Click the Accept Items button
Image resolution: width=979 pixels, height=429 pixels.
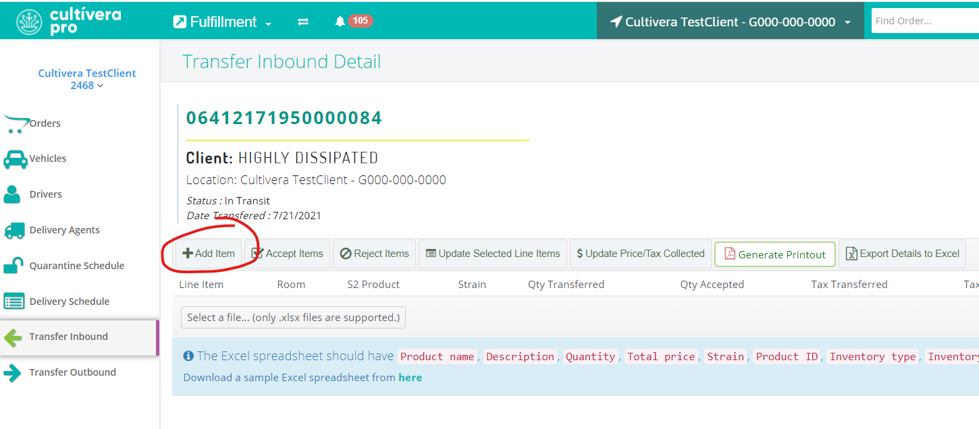[x=287, y=254]
